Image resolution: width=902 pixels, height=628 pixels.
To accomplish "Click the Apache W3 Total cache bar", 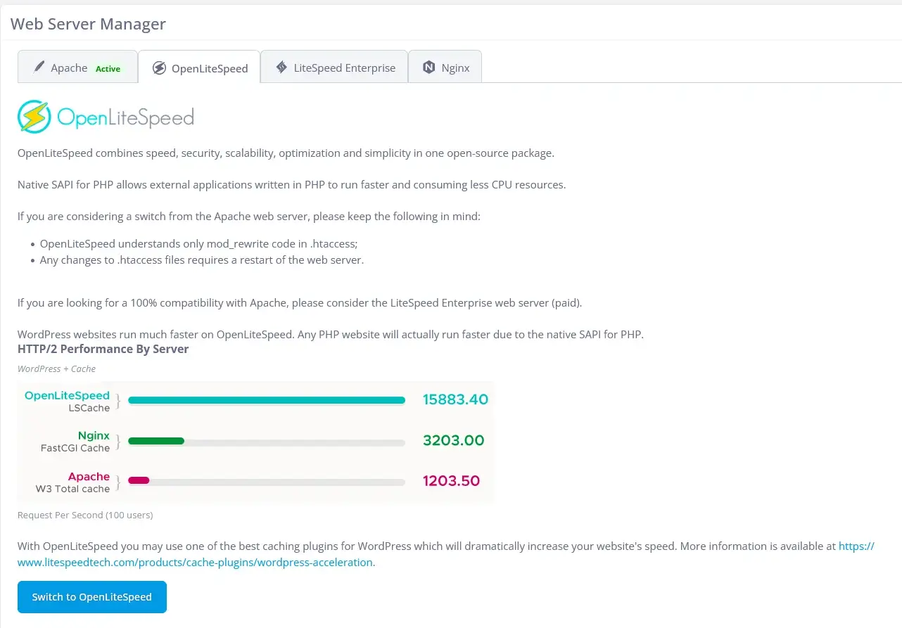I will pyautogui.click(x=267, y=481).
